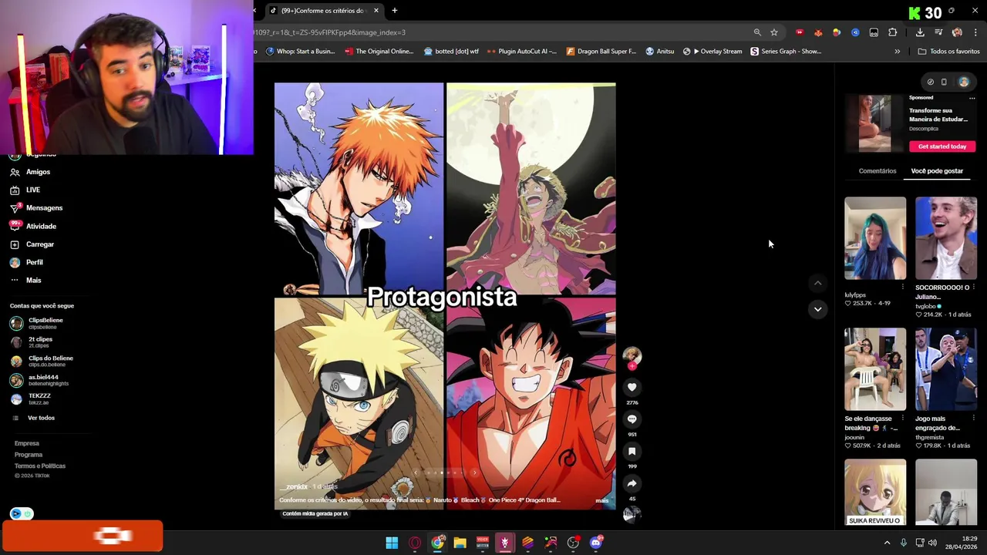
Task: Click the TikTok coins icon near profile
Action: point(931,82)
